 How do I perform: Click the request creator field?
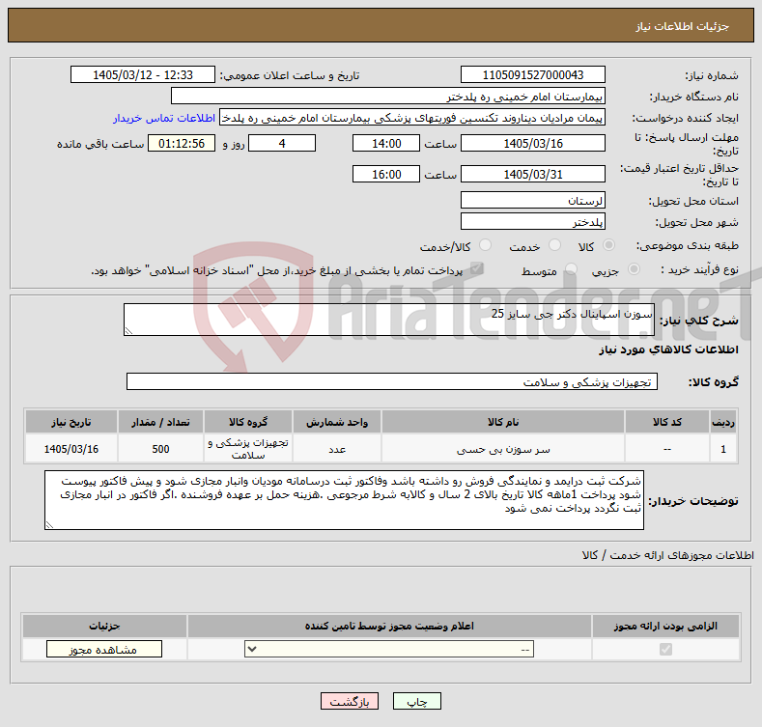coord(412,118)
